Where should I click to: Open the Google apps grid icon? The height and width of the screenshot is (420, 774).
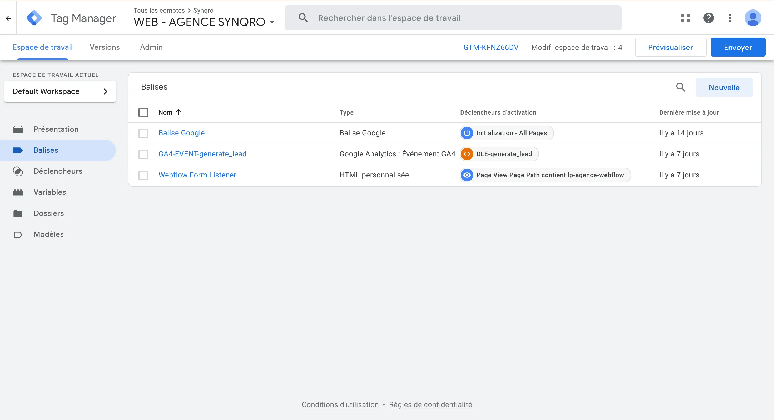tap(685, 18)
